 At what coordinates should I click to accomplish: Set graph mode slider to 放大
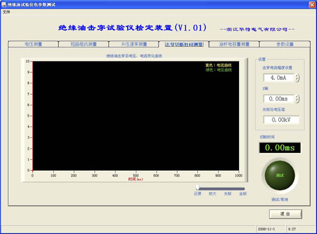click(x=212, y=188)
